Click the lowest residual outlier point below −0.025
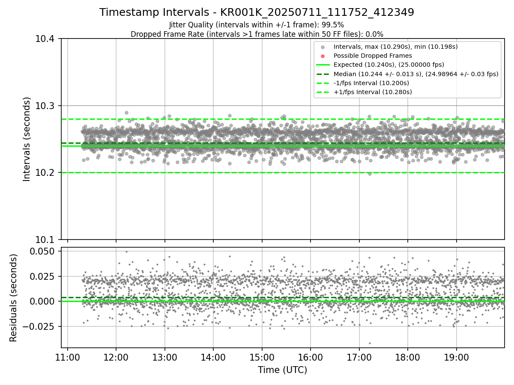This screenshot has height=385, width=514. [x=370, y=343]
